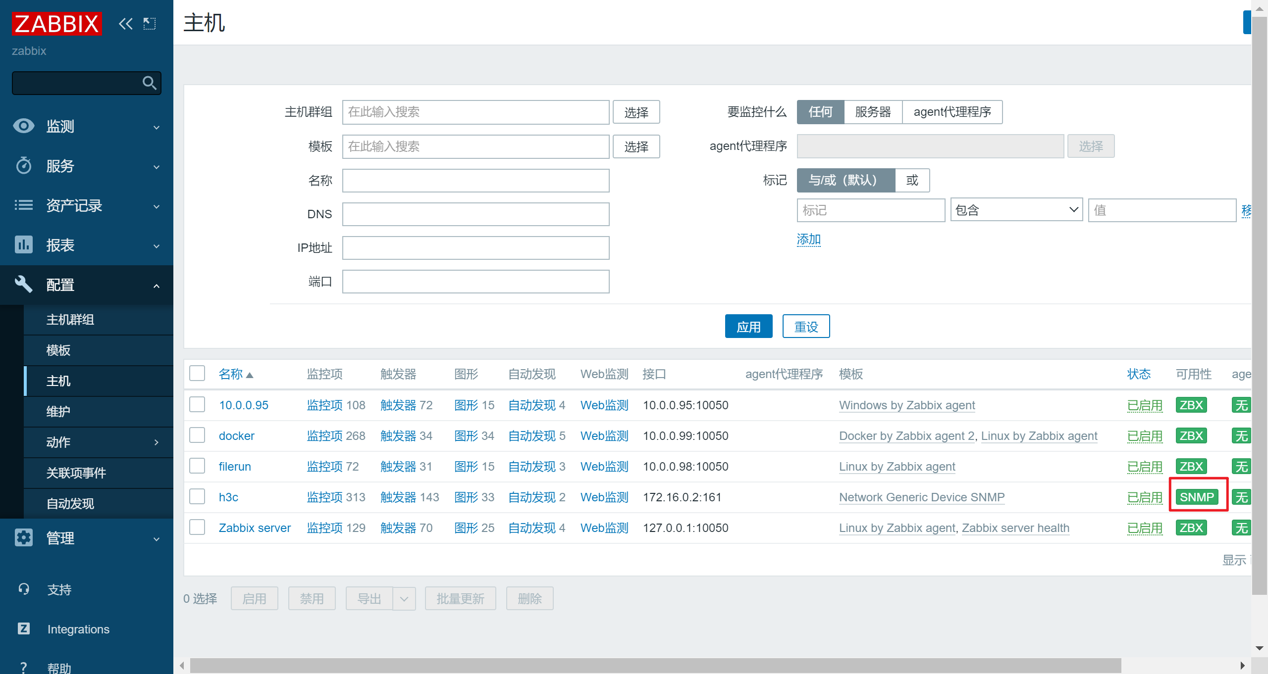Click the headset icon for 支持

[x=23, y=589]
